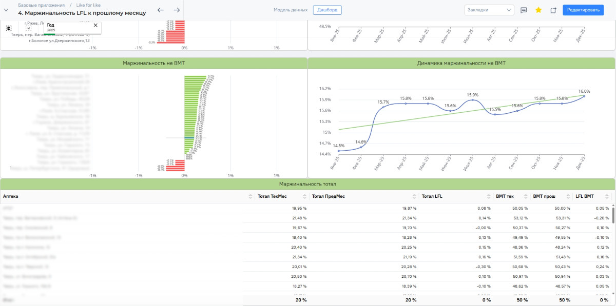Screen dimensions: 616x306
Task: Switch to Дашборд tab
Action: (x=327, y=10)
